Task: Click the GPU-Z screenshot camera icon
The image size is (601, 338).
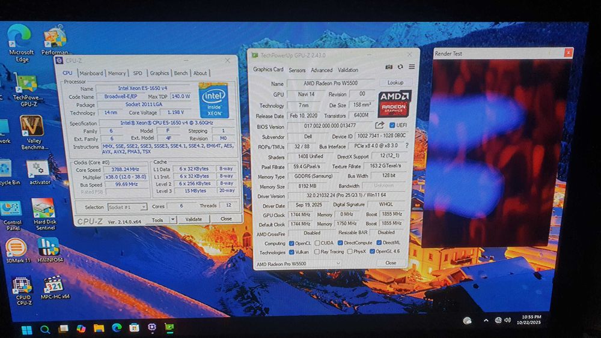Action: (389, 67)
